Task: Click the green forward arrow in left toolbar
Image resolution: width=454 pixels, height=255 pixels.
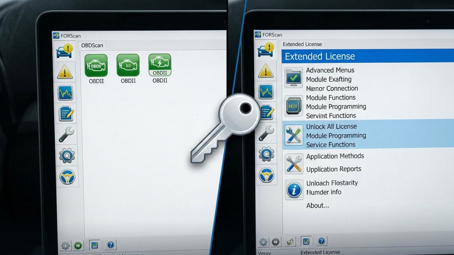Action: pos(78,246)
